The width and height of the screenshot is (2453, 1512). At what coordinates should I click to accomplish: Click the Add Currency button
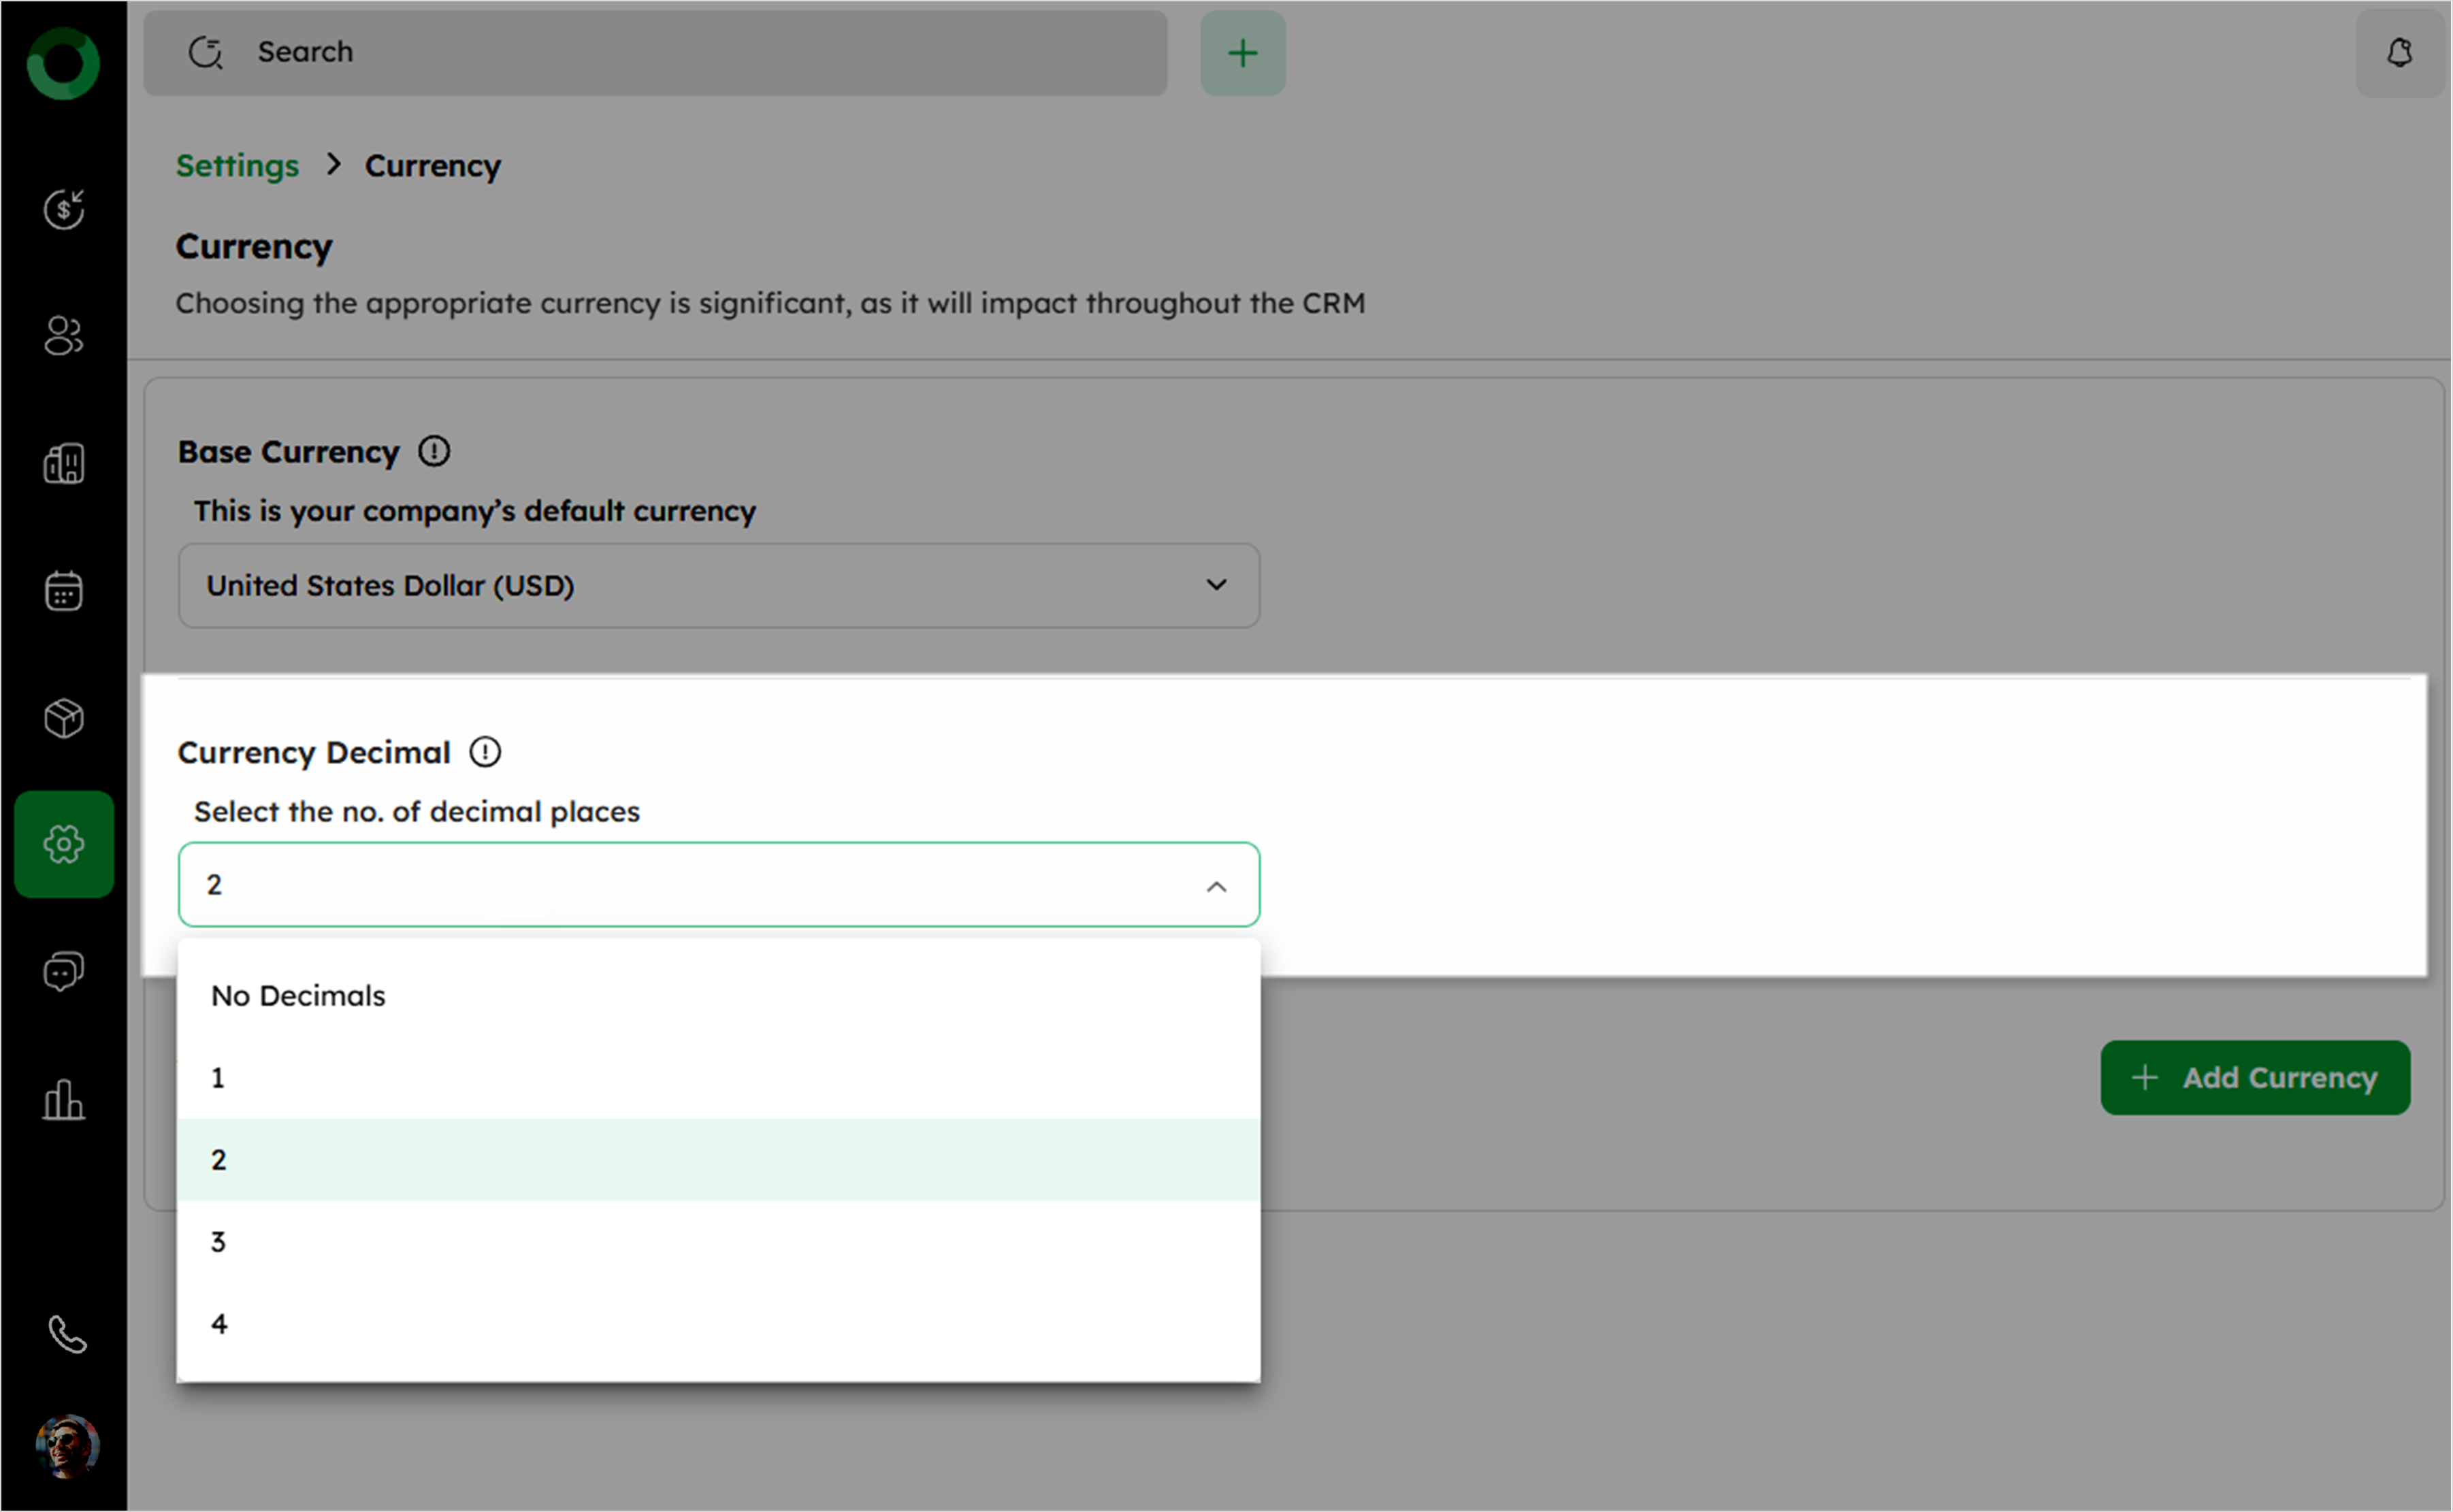coord(2254,1078)
